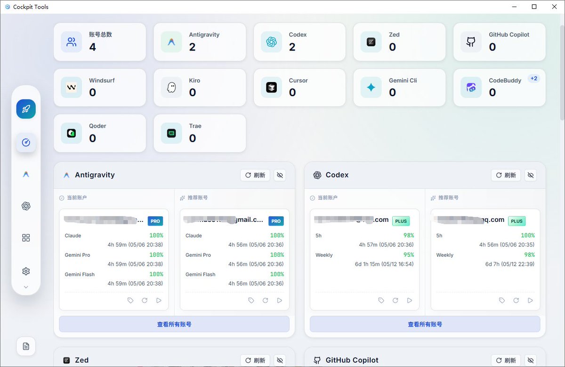This screenshot has height=367, width=565.
Task: Click the Trae card icon
Action: (171, 133)
